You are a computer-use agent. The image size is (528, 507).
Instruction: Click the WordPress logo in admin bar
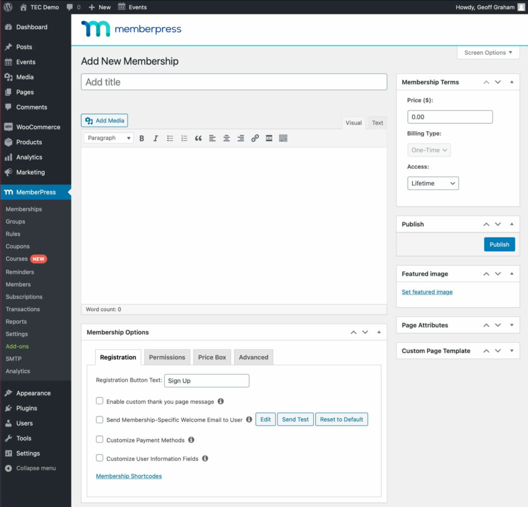point(8,7)
